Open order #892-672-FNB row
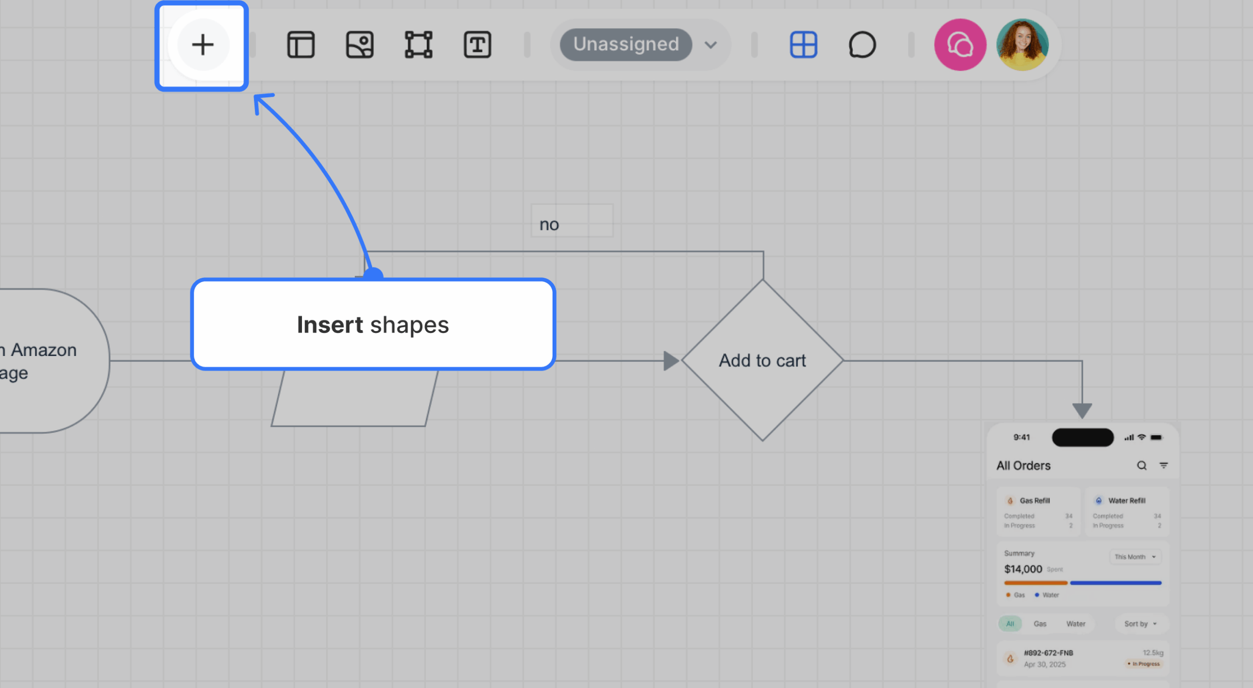 pyautogui.click(x=1083, y=658)
